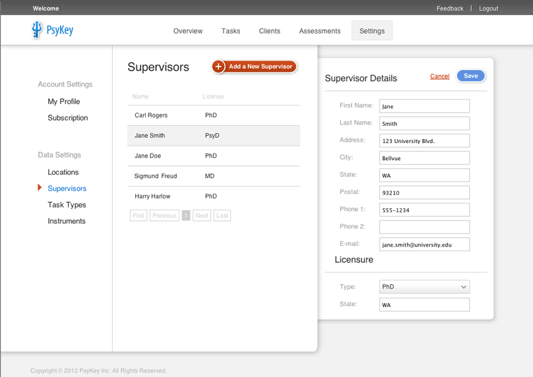Click the MD license cell

210,176
